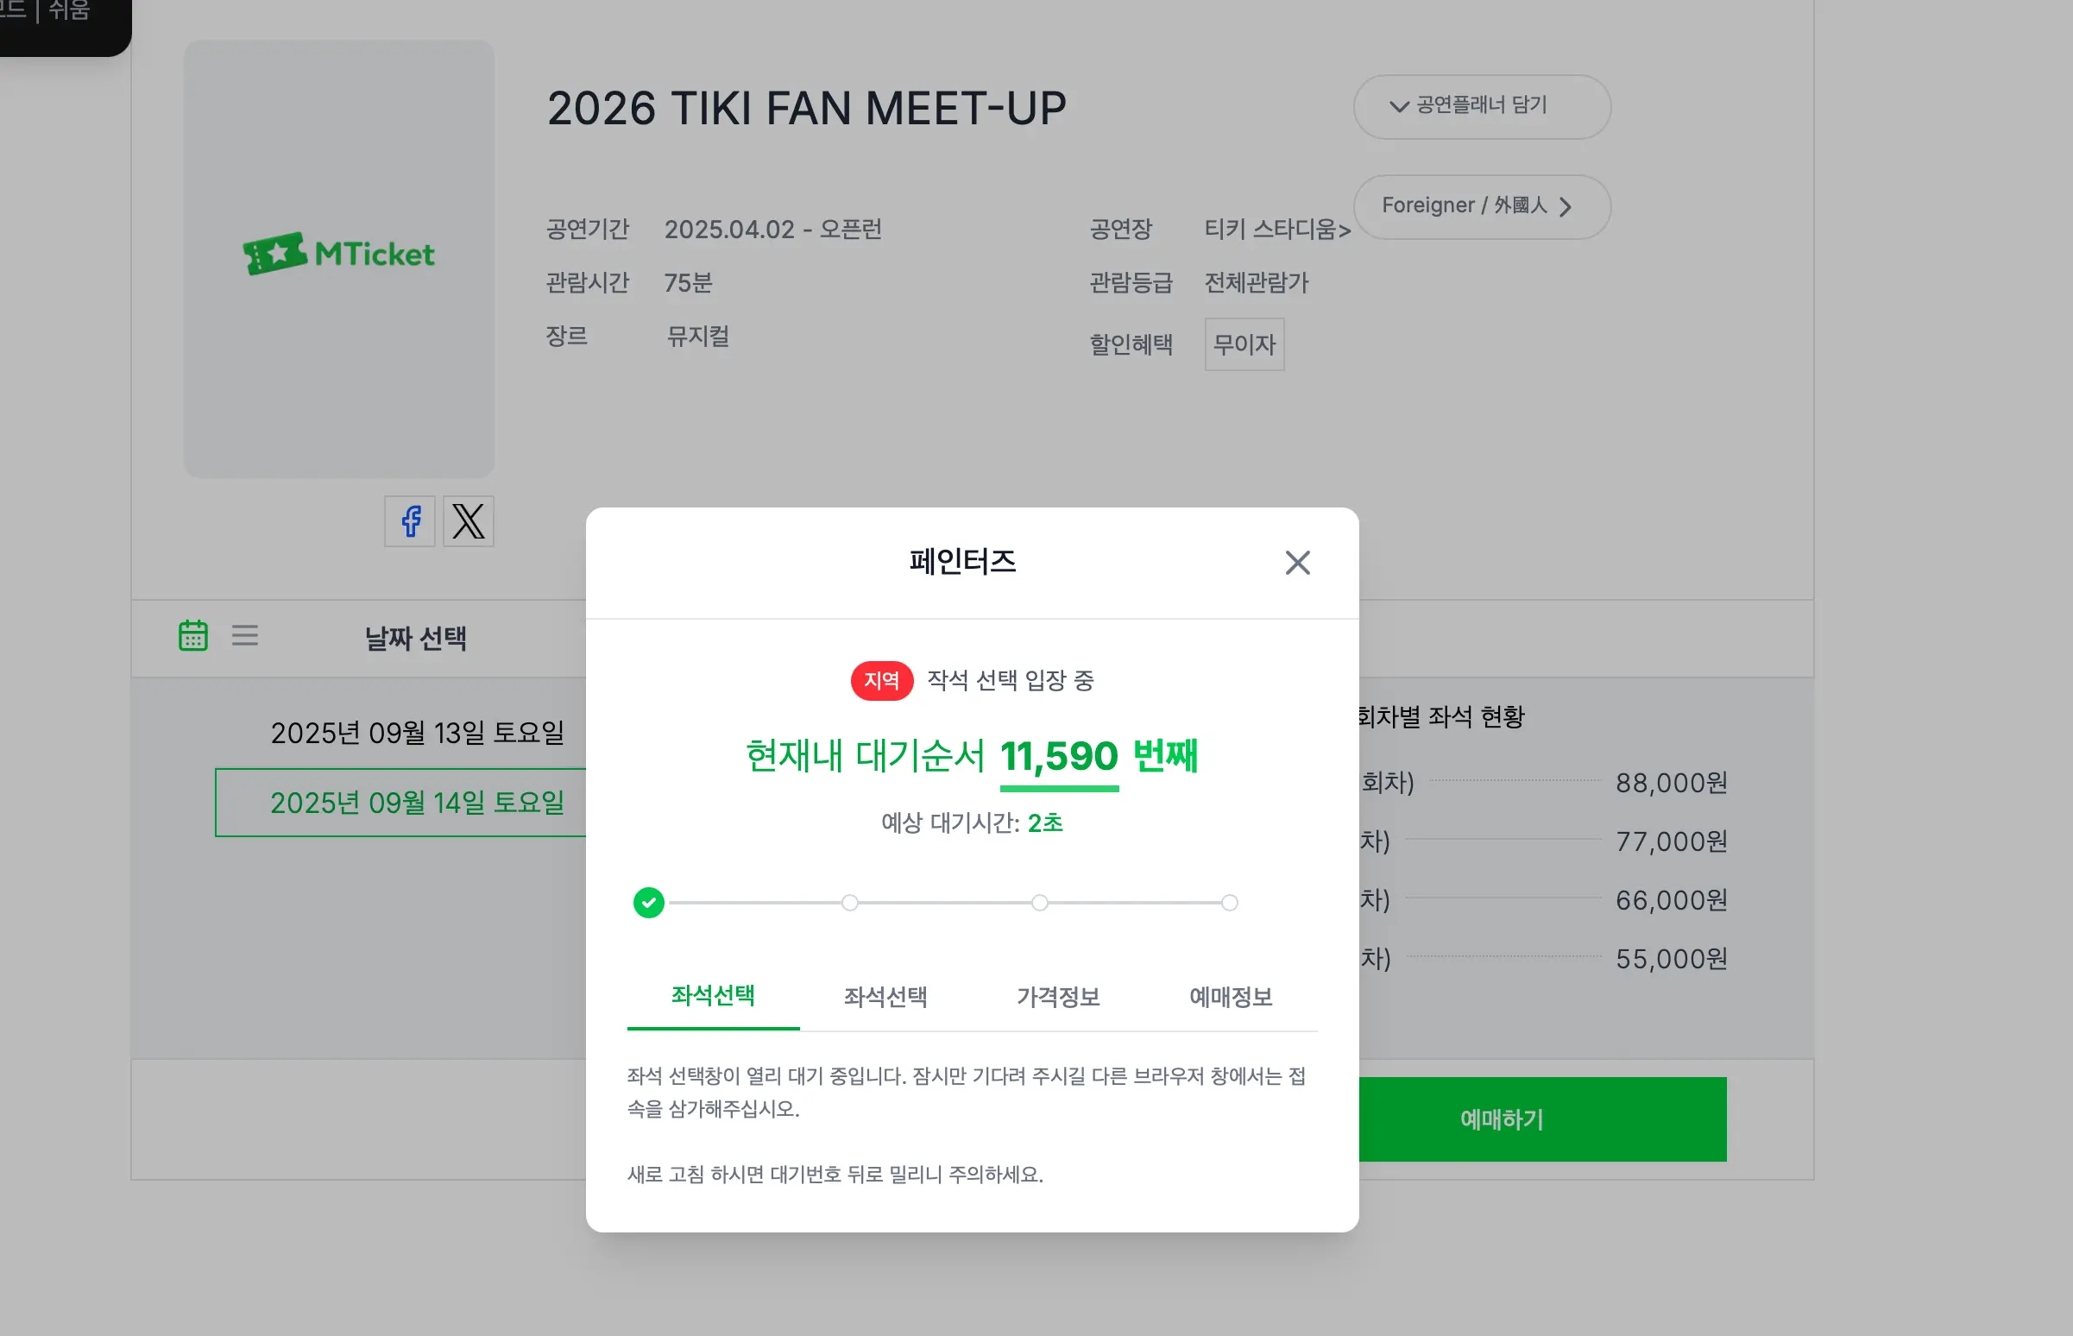
Task: Click the red 지역 badge
Action: (881, 681)
